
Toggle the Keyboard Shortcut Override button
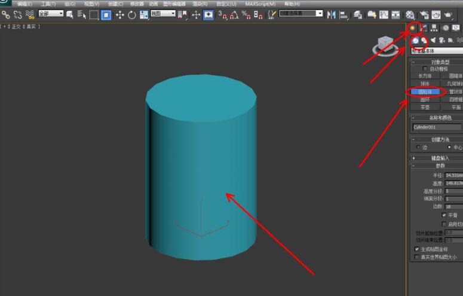(208, 15)
